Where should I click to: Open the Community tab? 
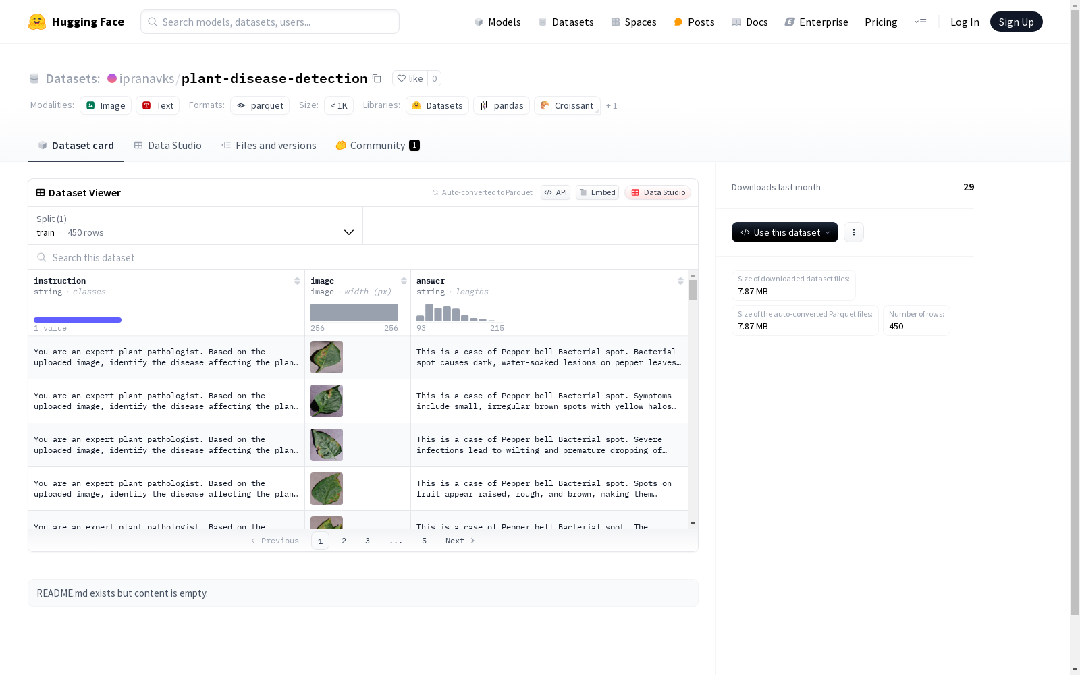(377, 145)
